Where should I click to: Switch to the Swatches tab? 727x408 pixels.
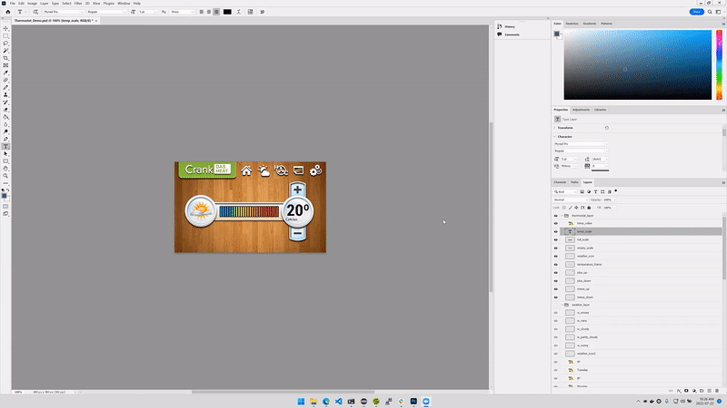572,24
